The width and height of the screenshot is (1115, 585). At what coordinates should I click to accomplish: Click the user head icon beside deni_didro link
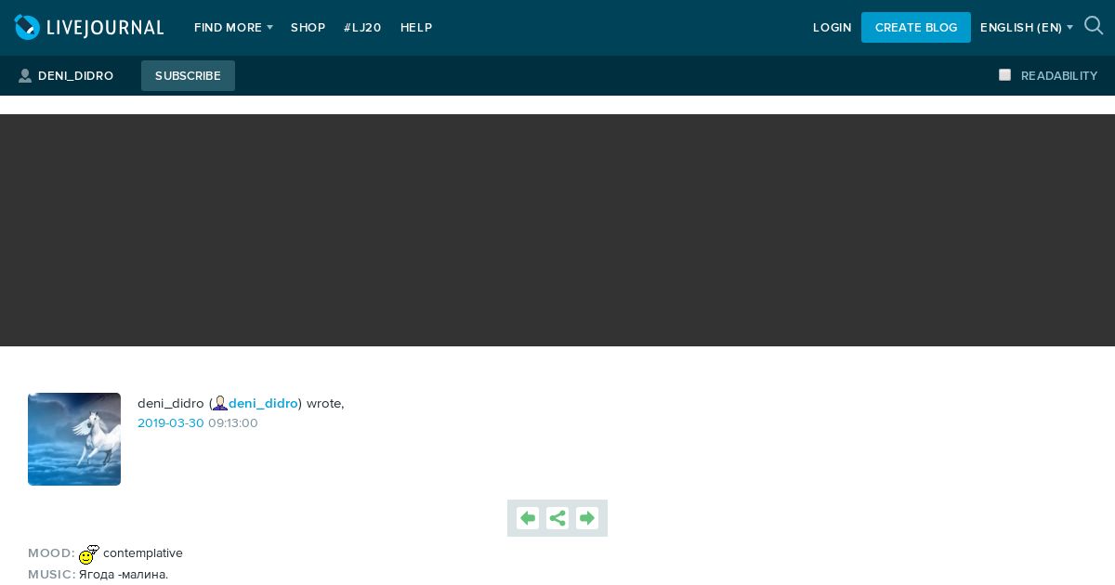coord(220,403)
